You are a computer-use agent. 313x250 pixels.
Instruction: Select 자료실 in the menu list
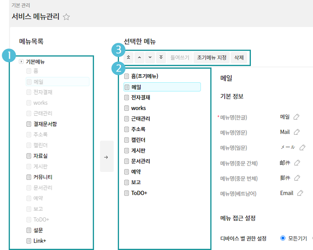coord(40,156)
